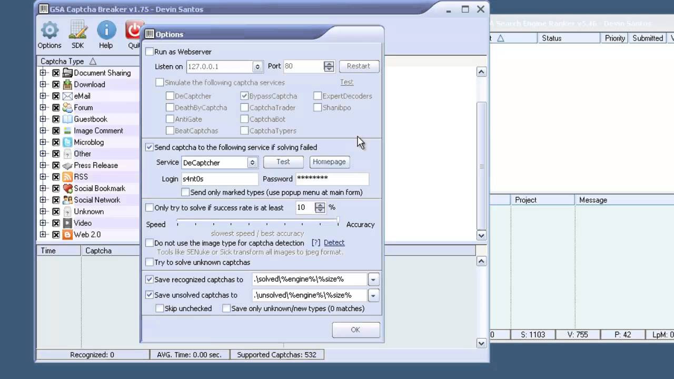This screenshot has height=379, width=674.
Task: Expand the Guestbook tree node
Action: click(x=44, y=119)
